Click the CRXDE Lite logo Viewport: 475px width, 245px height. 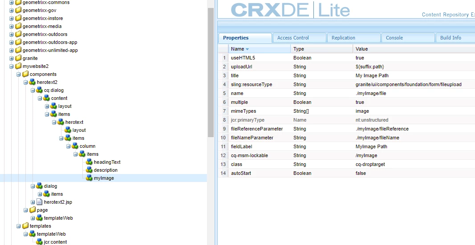[290, 10]
